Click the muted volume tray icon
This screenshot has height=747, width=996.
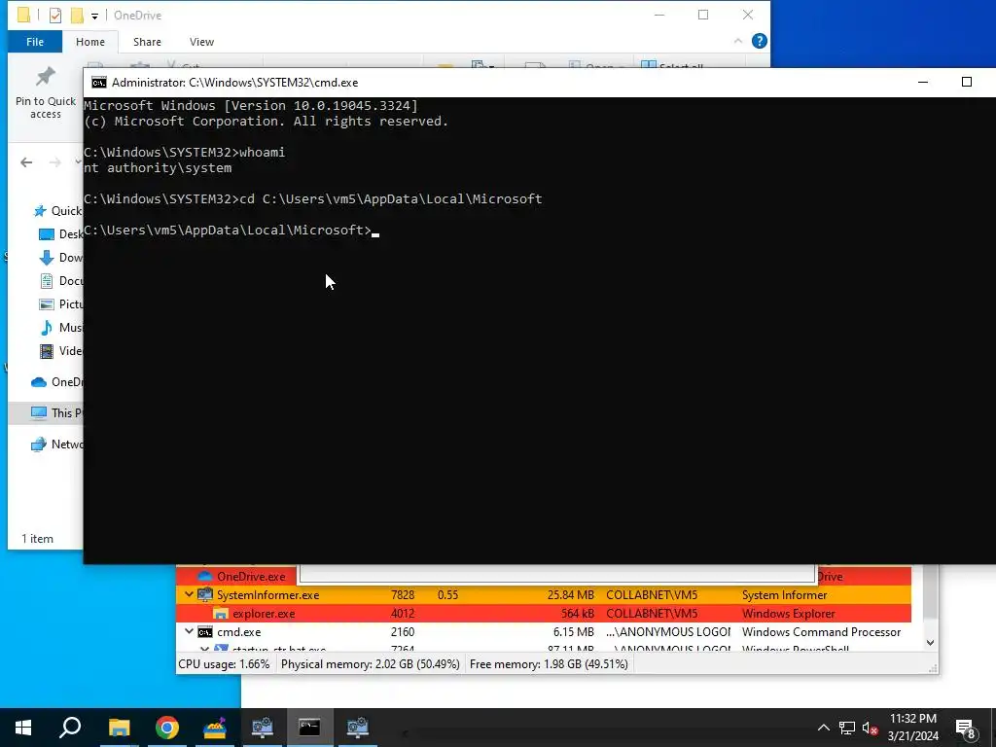tap(870, 728)
